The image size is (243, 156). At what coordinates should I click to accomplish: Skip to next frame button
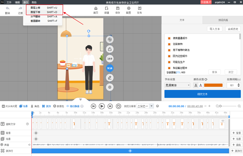point(110,106)
